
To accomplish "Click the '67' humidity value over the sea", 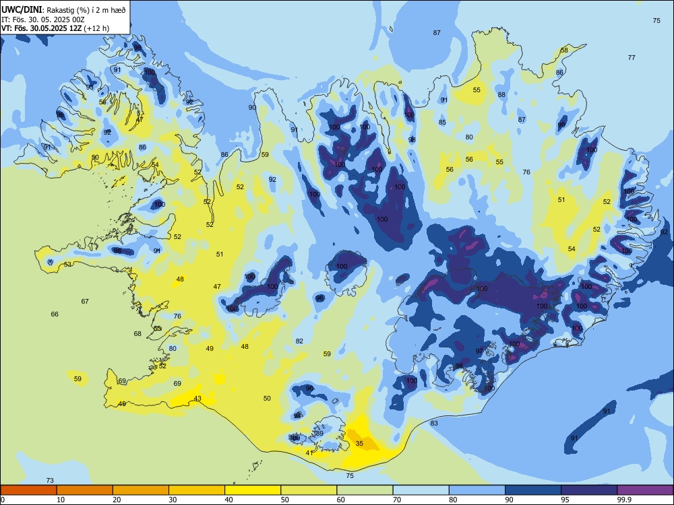I will click(x=85, y=301).
